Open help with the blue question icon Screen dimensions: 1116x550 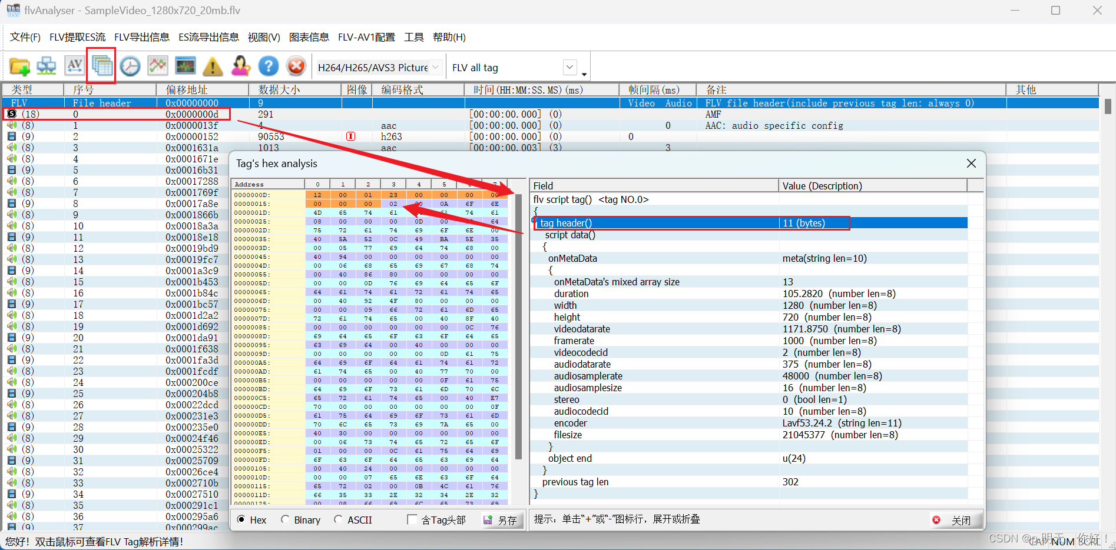(x=268, y=66)
